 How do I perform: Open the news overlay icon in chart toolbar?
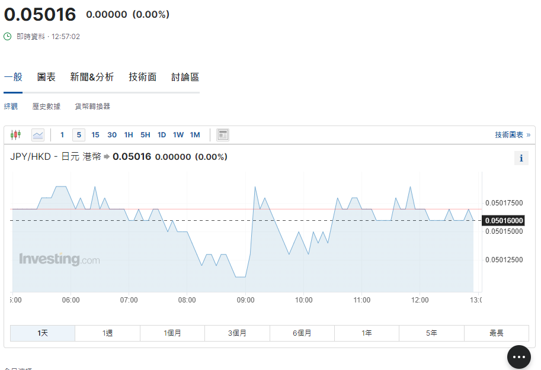click(x=223, y=135)
